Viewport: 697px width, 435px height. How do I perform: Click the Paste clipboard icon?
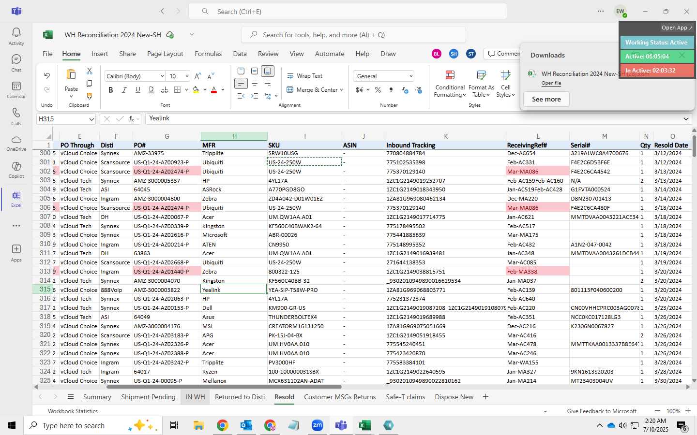pos(71,74)
